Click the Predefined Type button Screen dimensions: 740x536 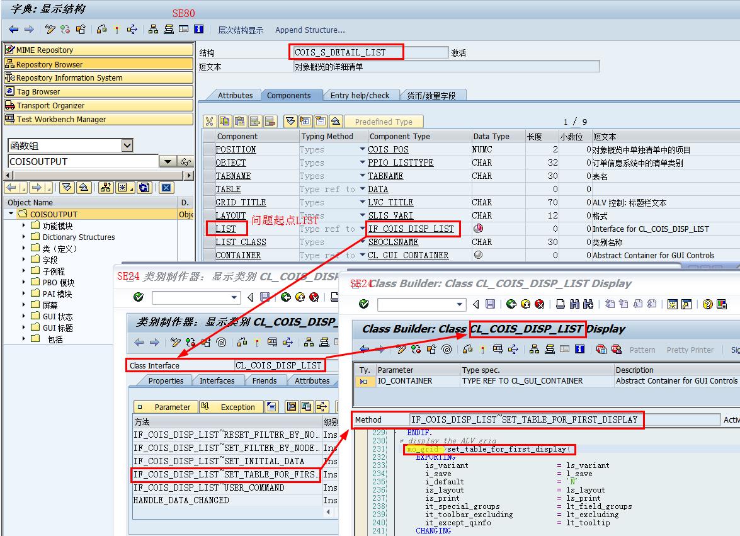tap(384, 122)
